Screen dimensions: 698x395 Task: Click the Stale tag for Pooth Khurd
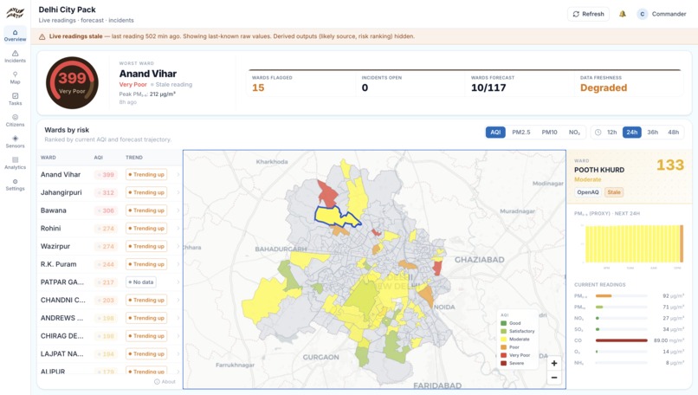614,192
